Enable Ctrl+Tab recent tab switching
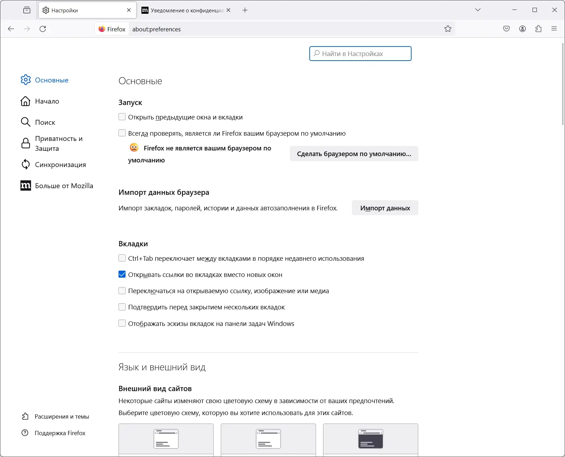 coord(122,258)
